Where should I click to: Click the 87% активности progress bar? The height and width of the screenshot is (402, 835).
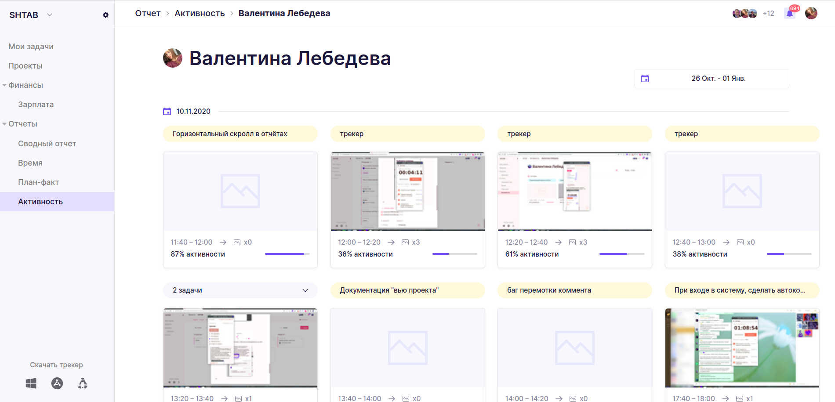287,254
